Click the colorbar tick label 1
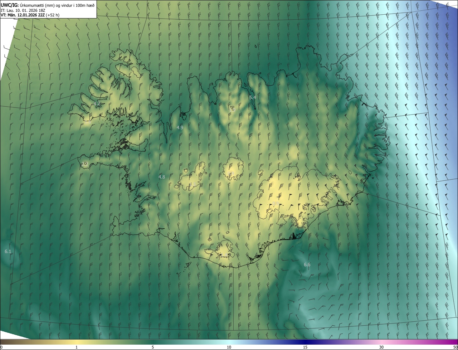 [x=77, y=347]
